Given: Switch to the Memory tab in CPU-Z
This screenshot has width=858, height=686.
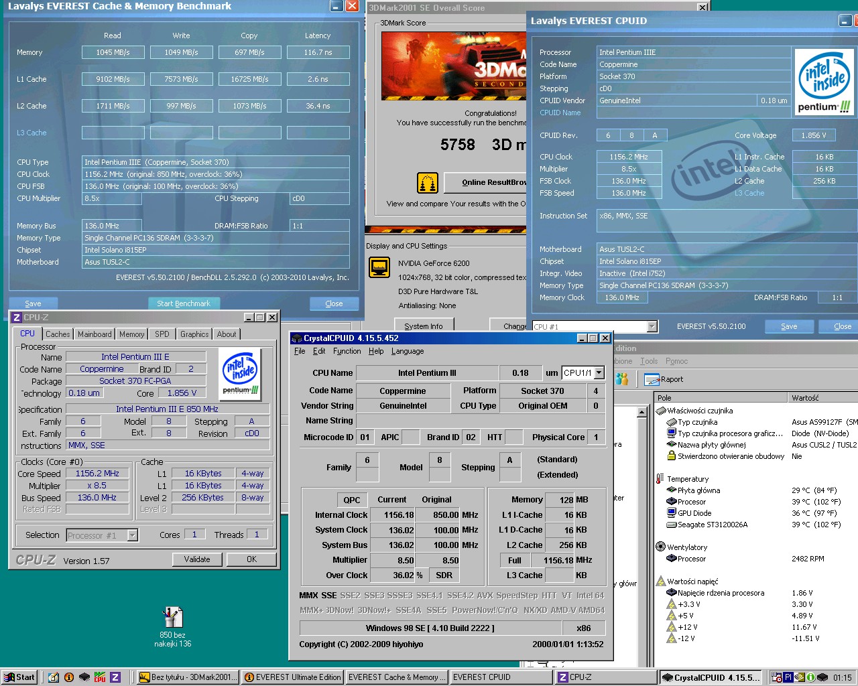Looking at the screenshot, I should click(132, 334).
